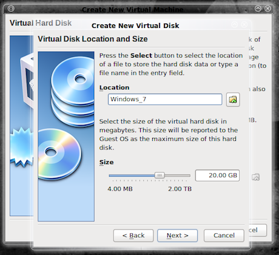Click the Location field containing Windows_7

pyautogui.click(x=165, y=100)
